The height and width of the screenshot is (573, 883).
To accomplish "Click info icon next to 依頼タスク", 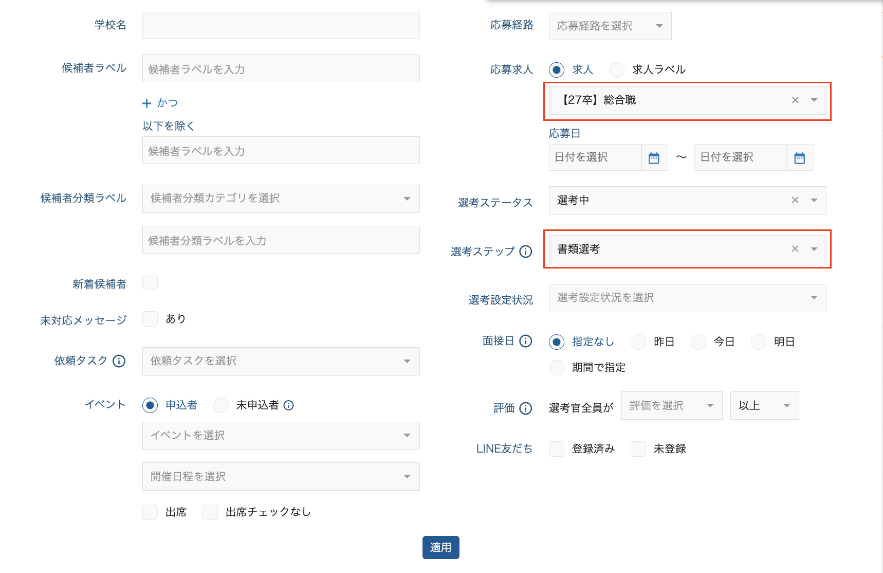I will tap(119, 361).
